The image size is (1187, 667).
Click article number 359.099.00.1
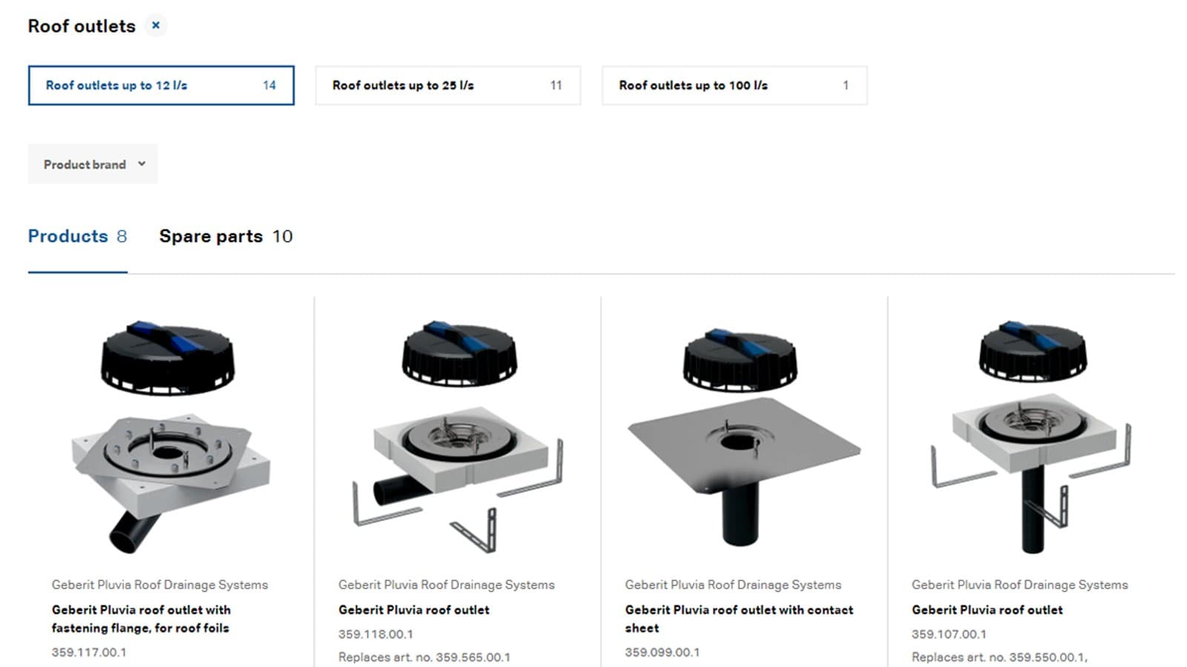pyautogui.click(x=662, y=652)
